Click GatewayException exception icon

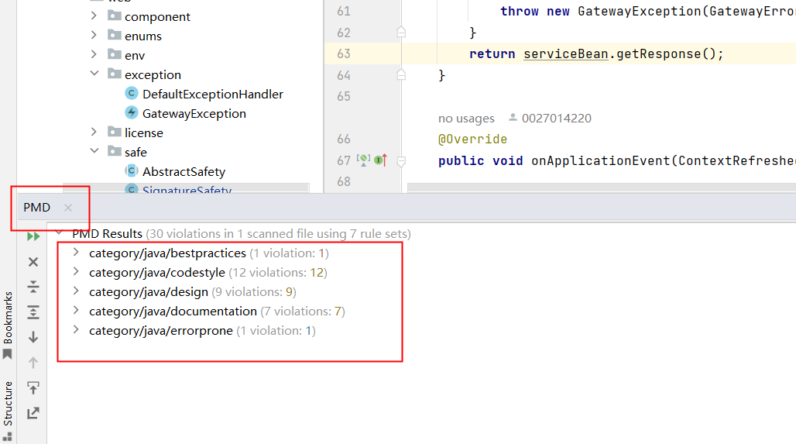(132, 112)
